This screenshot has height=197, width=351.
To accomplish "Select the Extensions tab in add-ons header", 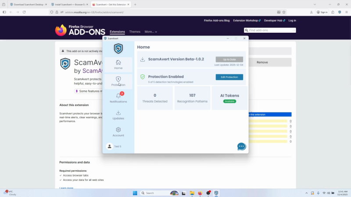I will 117,32.
